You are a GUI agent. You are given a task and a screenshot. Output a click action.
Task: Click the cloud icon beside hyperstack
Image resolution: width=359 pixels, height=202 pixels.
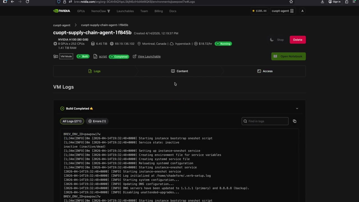pos(172,44)
